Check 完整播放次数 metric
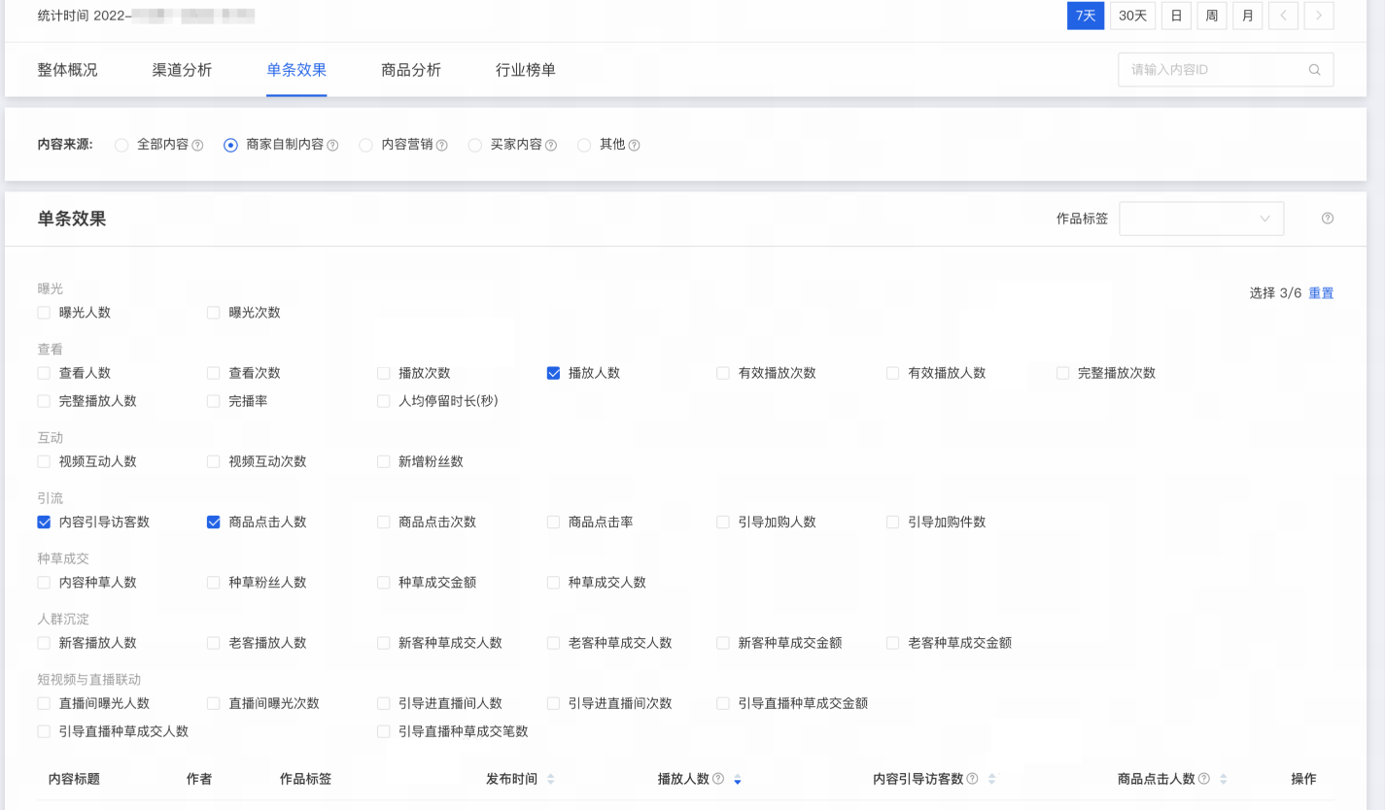Viewport: 1385px width, 810px height. pos(1062,373)
